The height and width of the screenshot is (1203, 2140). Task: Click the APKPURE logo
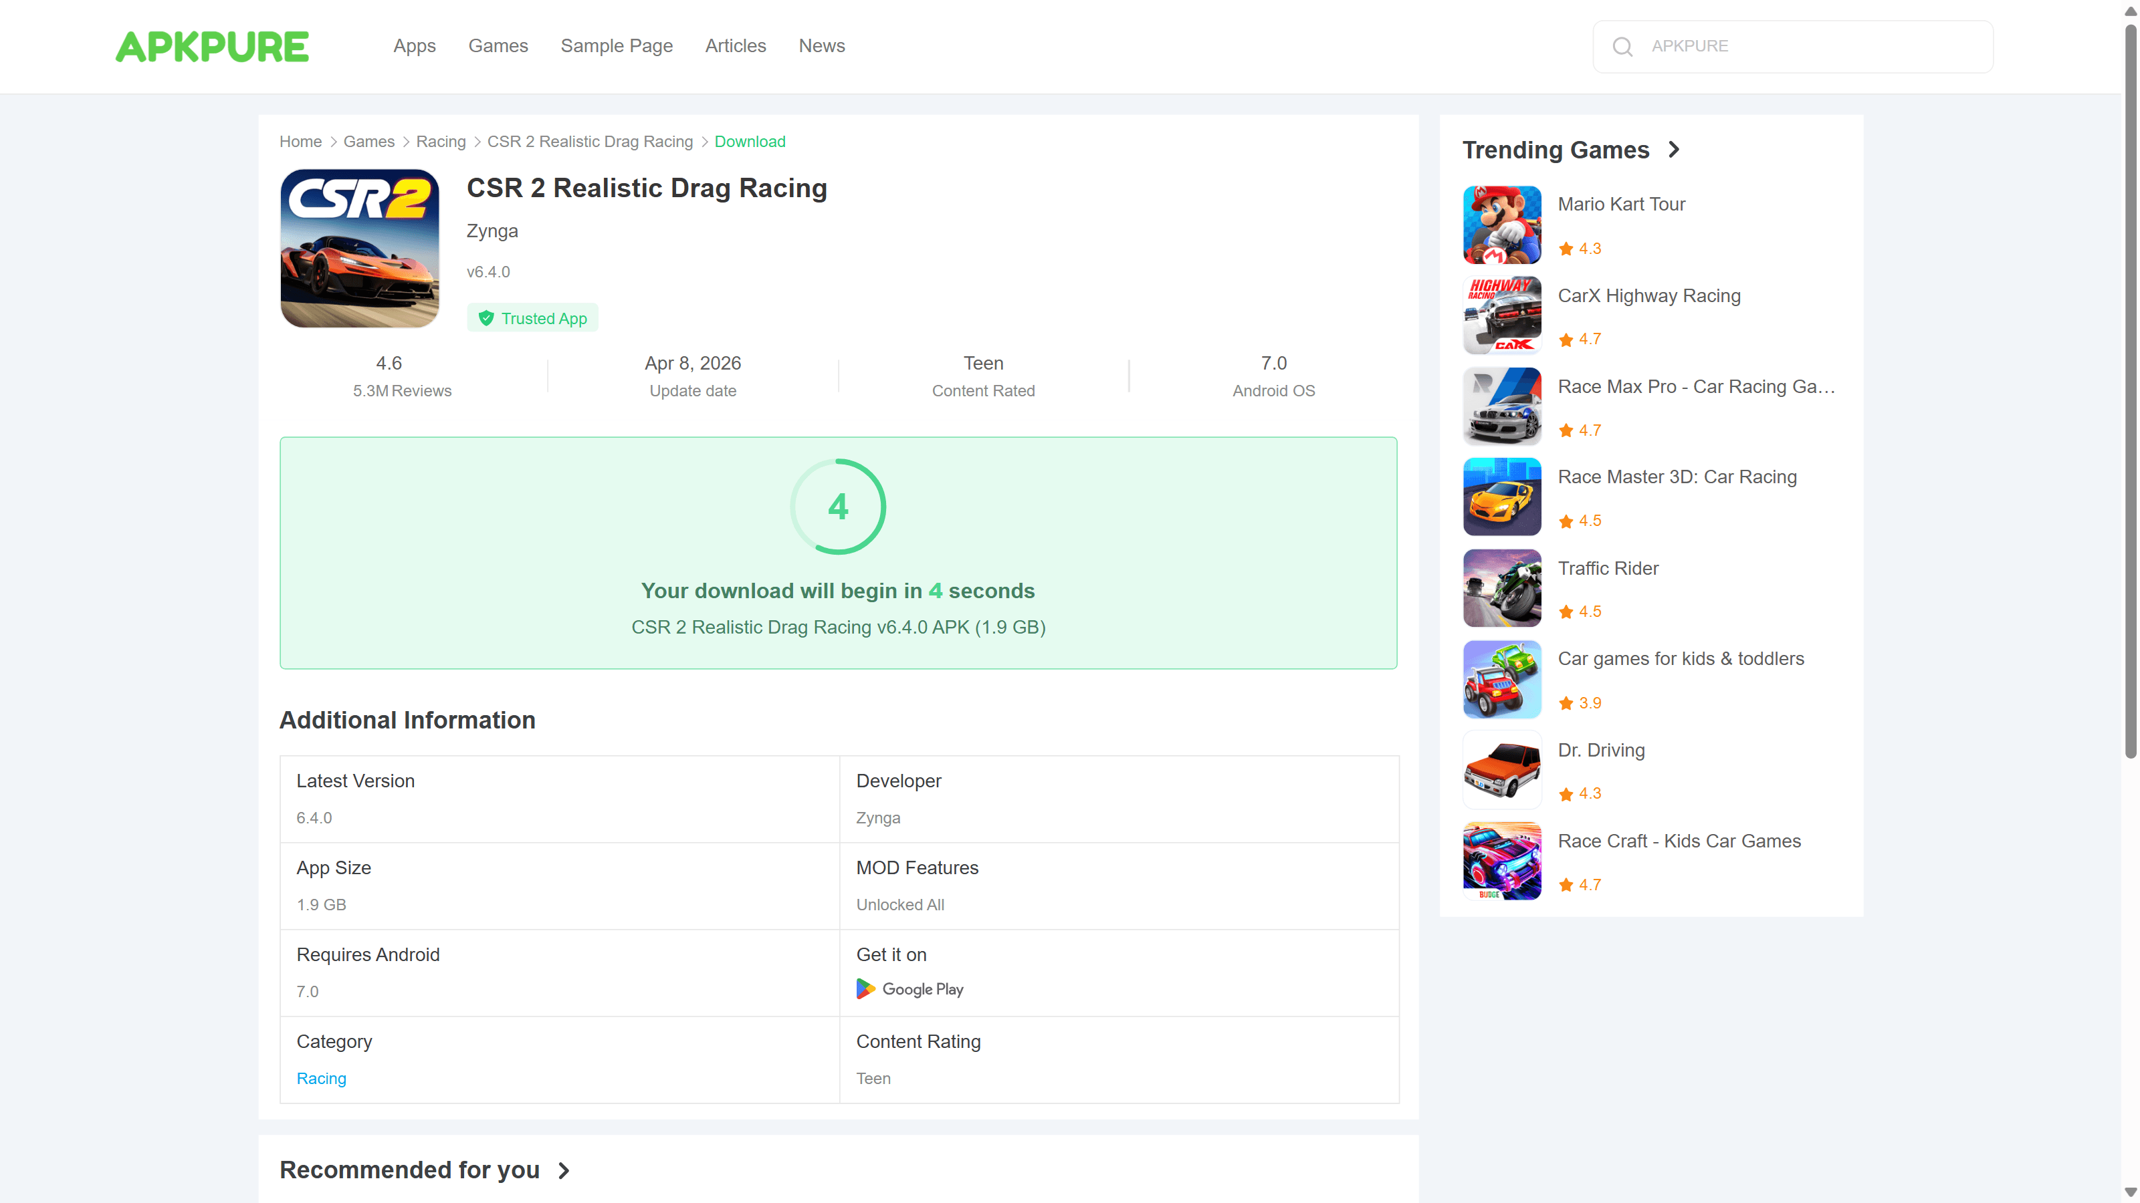tap(212, 47)
